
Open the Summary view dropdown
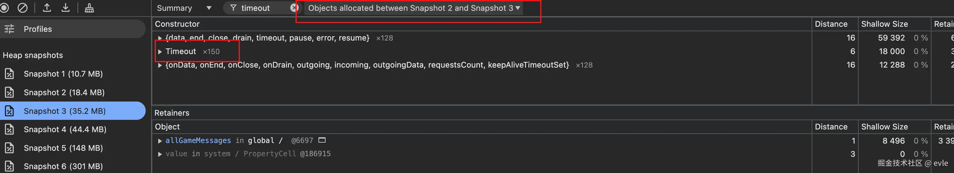184,8
